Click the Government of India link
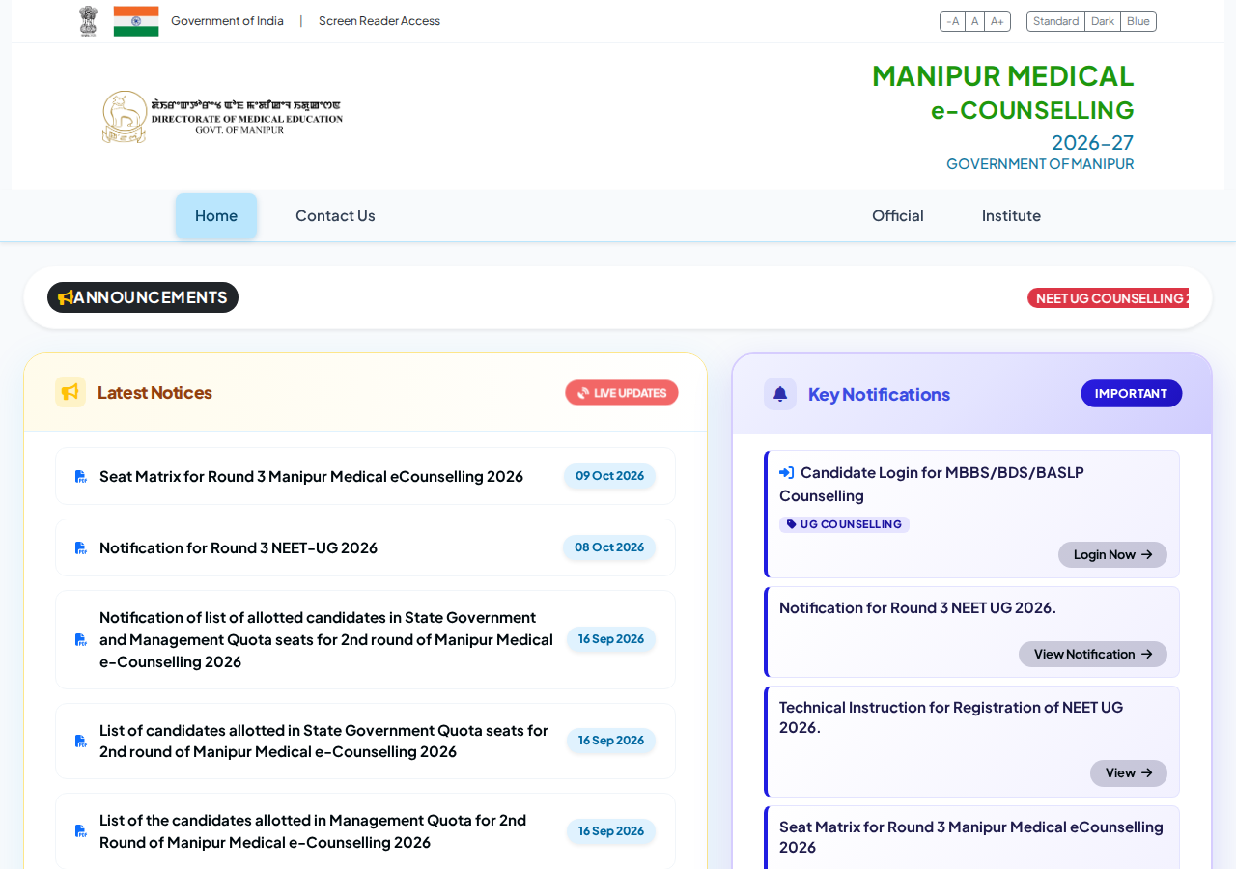Viewport: 1236px width, 869px height. [227, 21]
